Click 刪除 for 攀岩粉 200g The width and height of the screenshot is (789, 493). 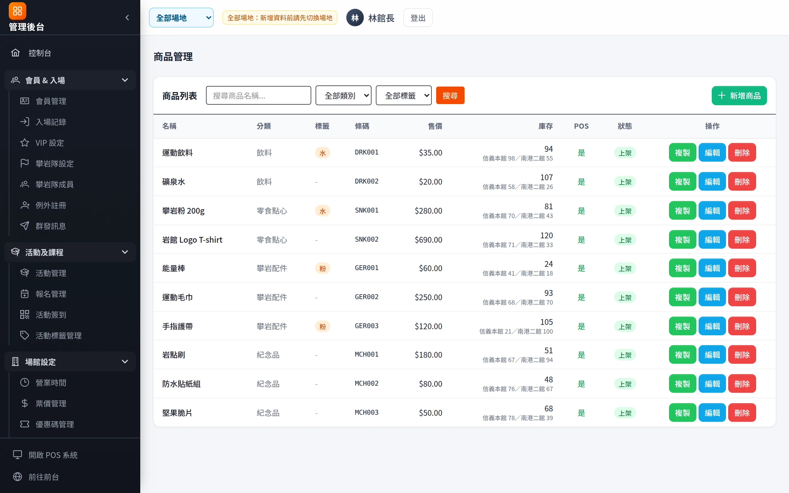point(742,211)
